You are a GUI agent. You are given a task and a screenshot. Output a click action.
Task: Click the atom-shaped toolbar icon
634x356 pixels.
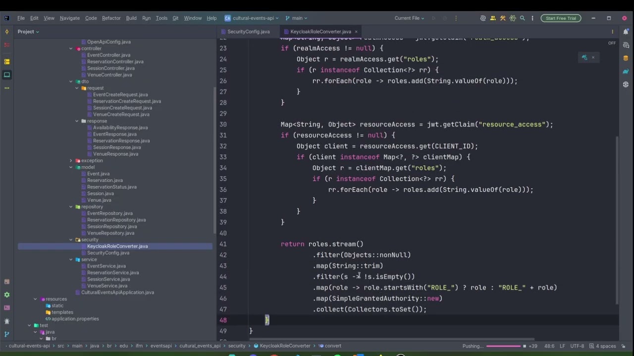(x=513, y=18)
